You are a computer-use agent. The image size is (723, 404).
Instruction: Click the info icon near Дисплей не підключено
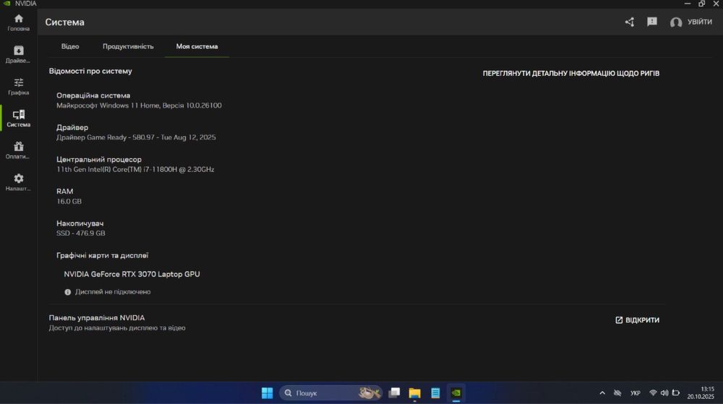(68, 292)
